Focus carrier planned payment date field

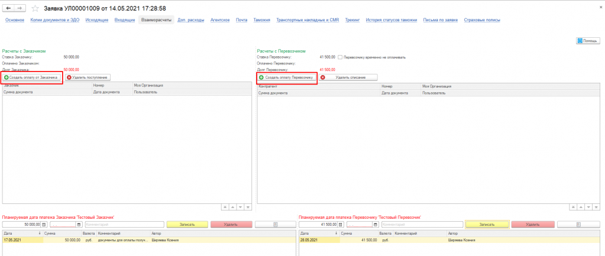pos(360,225)
